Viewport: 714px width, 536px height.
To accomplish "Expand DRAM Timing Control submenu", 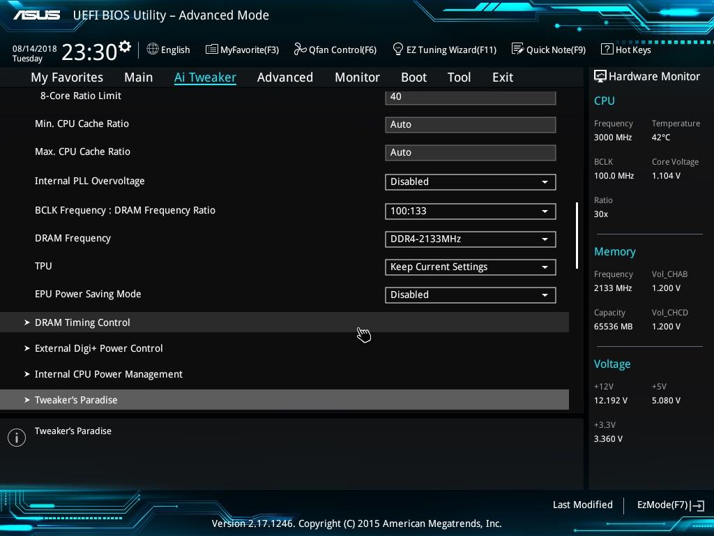I will 284,322.
